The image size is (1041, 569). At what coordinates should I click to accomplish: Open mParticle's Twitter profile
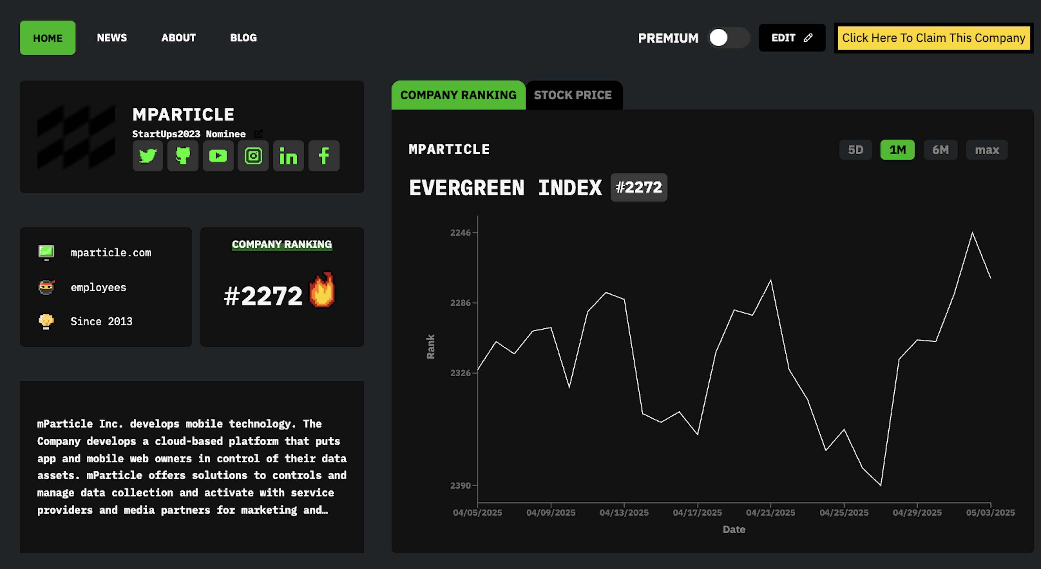click(147, 156)
